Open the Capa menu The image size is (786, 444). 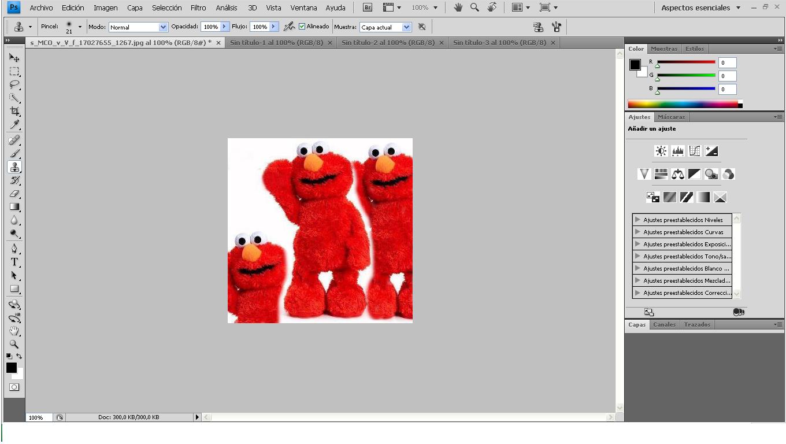tap(135, 8)
